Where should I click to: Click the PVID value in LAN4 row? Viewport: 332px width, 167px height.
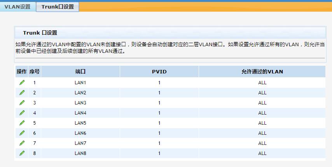pos(159,113)
